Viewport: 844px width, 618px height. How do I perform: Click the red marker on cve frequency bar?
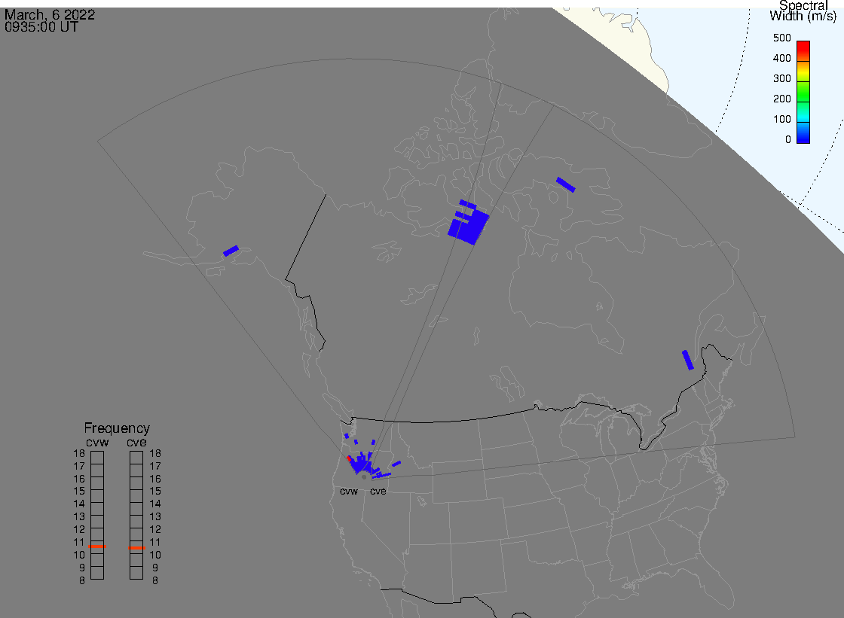coord(136,548)
